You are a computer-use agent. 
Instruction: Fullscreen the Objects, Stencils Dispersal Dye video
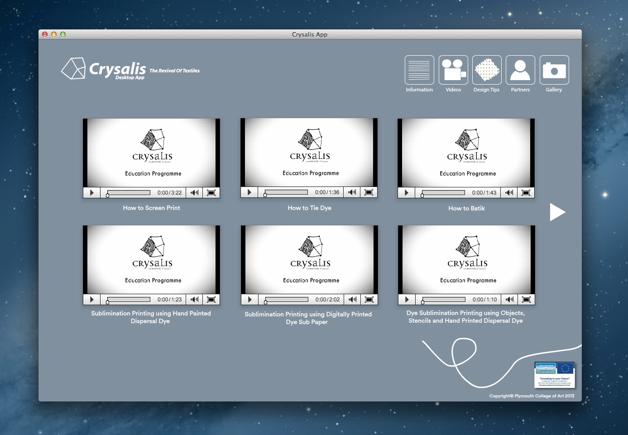pos(526,300)
